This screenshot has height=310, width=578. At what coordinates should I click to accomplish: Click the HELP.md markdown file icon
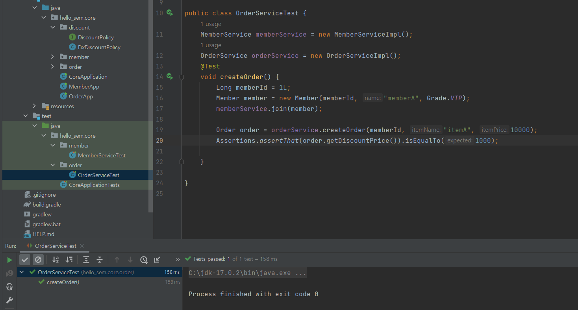[27, 234]
